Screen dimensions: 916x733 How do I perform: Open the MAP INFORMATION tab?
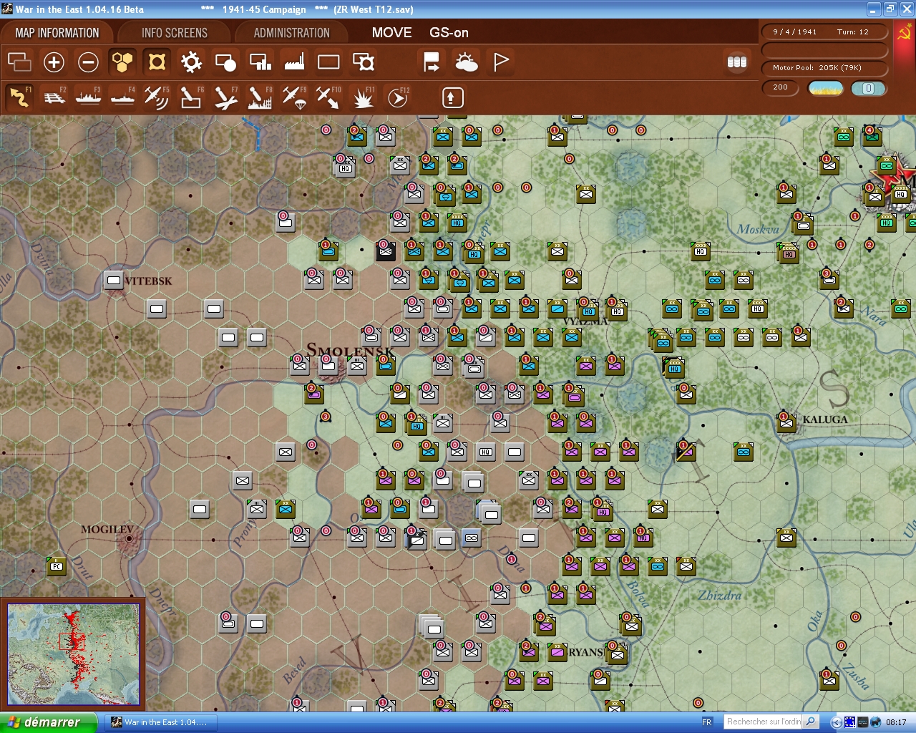[57, 33]
